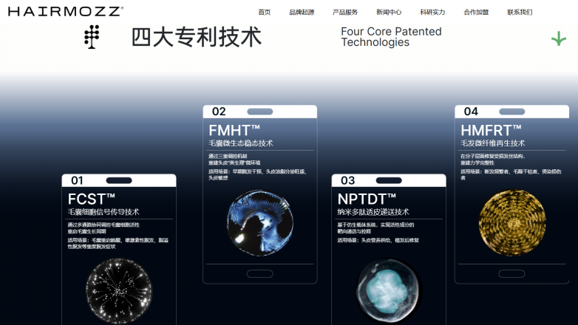This screenshot has height=325, width=578.
Task: Open the 产品服务 menu item
Action: click(x=345, y=12)
